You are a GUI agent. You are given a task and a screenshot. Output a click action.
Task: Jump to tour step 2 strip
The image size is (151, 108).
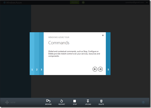coord(37,54)
